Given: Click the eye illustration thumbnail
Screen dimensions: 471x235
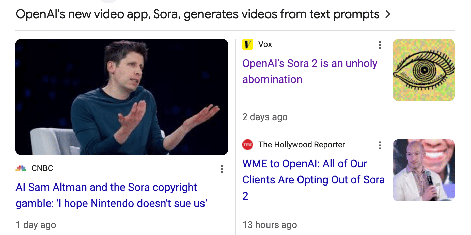Looking at the screenshot, I should coord(423,70).
